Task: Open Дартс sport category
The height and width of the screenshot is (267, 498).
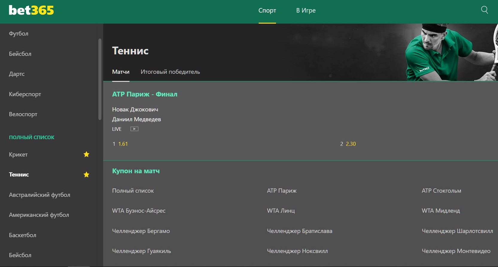Action: click(17, 74)
